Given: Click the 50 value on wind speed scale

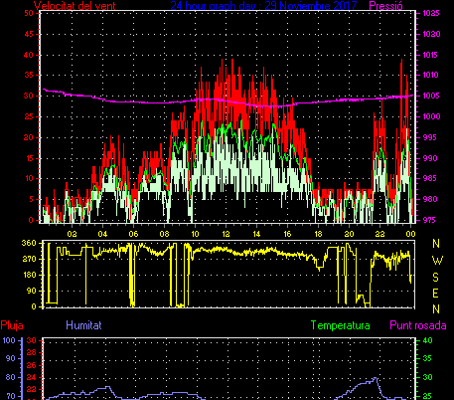Looking at the screenshot, I should coord(29,13).
